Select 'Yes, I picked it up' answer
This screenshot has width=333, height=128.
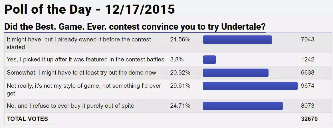85,59
